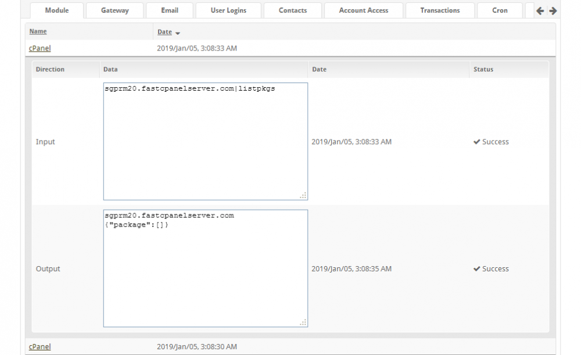
Task: Click the Input date 2019/Jan/05, 3:08:33 AM
Action: [x=352, y=142]
